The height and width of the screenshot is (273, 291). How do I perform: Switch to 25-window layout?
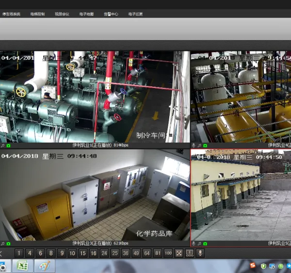[115, 253]
